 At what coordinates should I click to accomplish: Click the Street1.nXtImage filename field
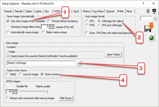pyautogui.click(x=41, y=63)
